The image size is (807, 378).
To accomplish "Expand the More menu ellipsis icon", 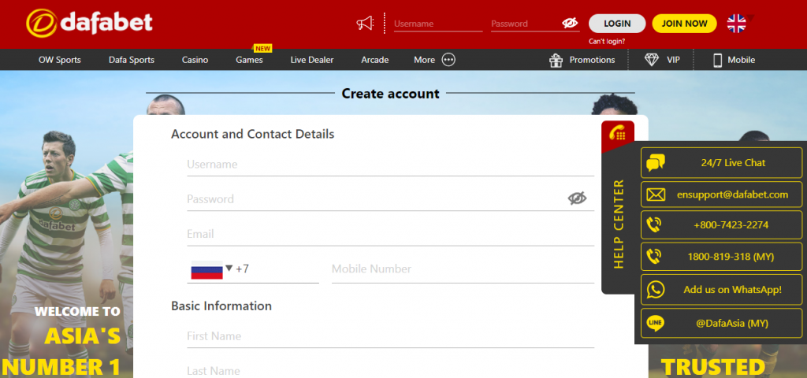I will pos(448,60).
